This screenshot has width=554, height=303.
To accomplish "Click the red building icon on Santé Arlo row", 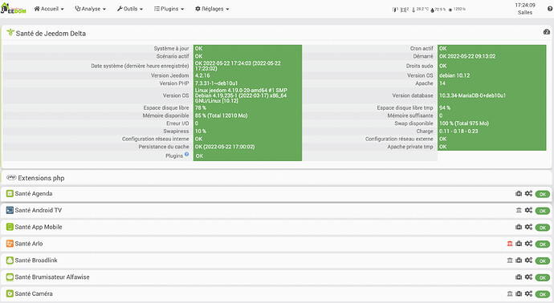I will pyautogui.click(x=510, y=244).
